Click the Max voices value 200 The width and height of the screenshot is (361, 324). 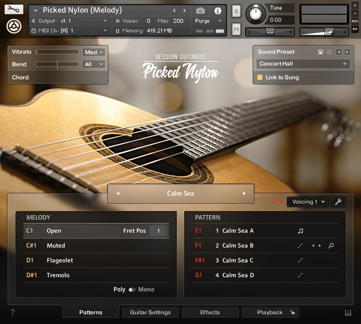click(178, 21)
